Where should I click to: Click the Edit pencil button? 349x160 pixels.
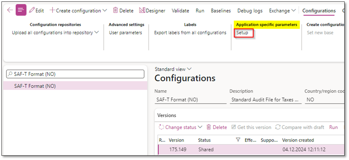coord(37,11)
